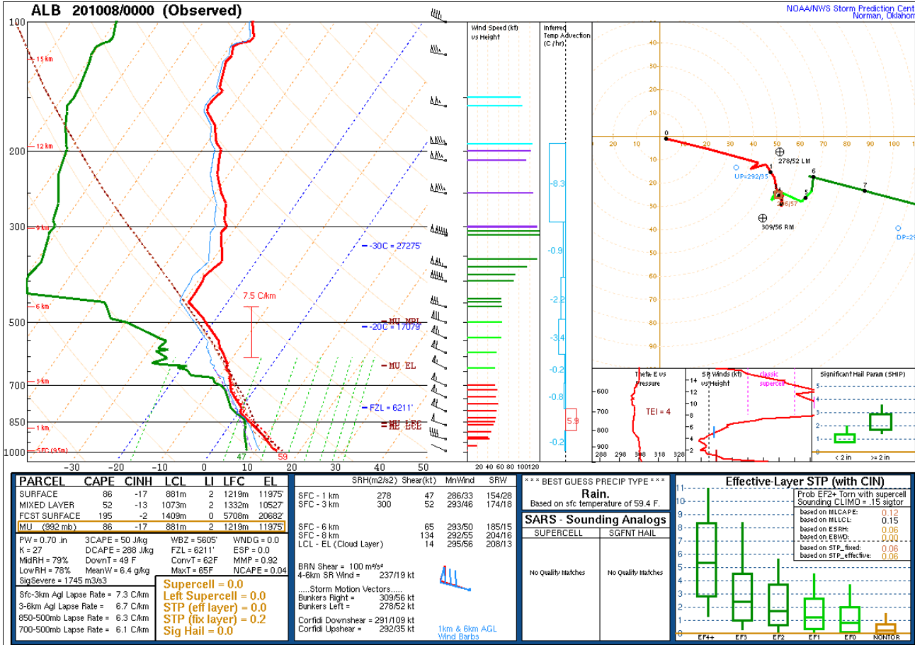Click the 'MidRH = 79%' value

pyautogui.click(x=44, y=560)
